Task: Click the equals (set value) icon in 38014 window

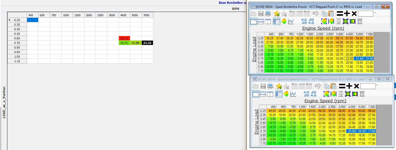Action: [x=342, y=86]
